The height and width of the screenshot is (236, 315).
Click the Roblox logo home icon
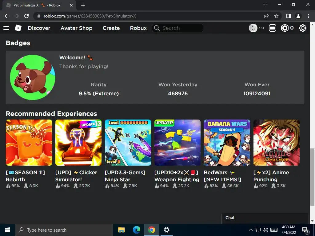pos(18,28)
